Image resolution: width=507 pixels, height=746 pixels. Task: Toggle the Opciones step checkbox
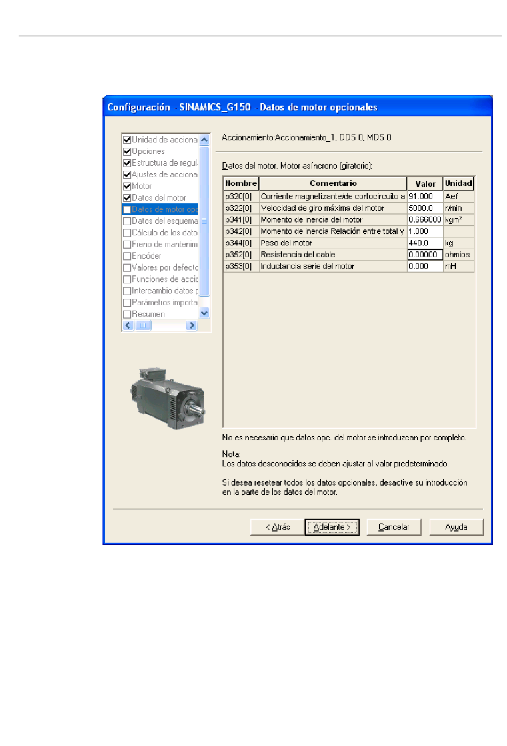click(127, 152)
